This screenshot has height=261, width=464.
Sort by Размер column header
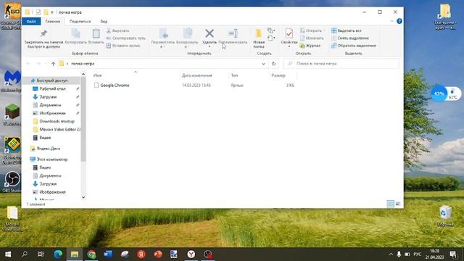tap(278, 75)
